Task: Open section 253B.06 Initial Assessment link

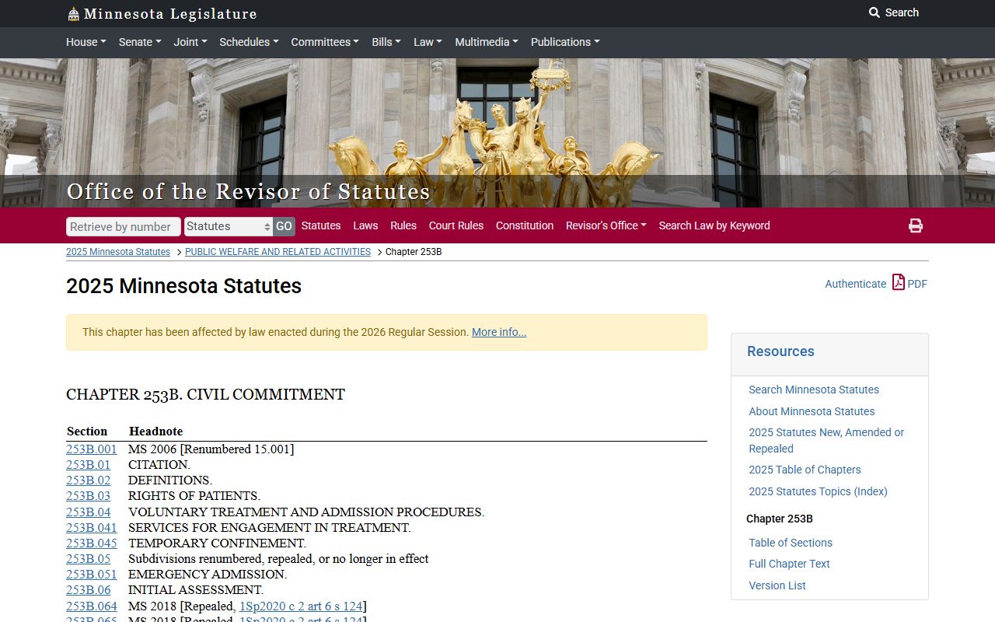Action: (x=89, y=589)
